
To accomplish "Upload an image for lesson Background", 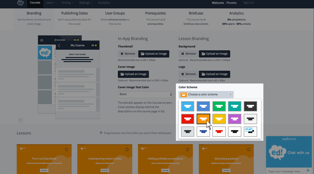I will 214,54.
